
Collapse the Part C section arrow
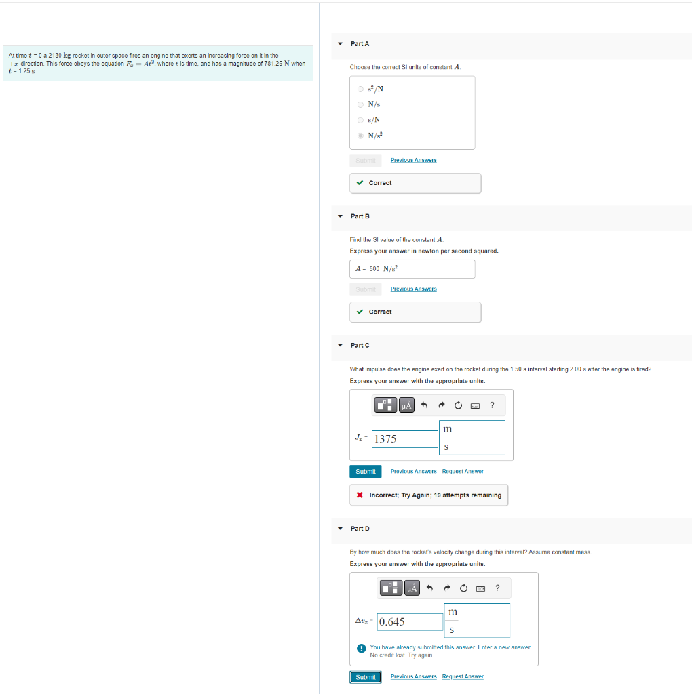[x=341, y=345]
